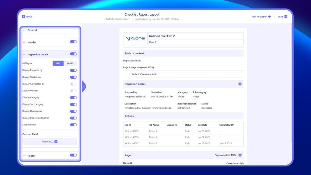Open PDF preview eye icon
Screen dimensions: 311x175
pos(269,17)
